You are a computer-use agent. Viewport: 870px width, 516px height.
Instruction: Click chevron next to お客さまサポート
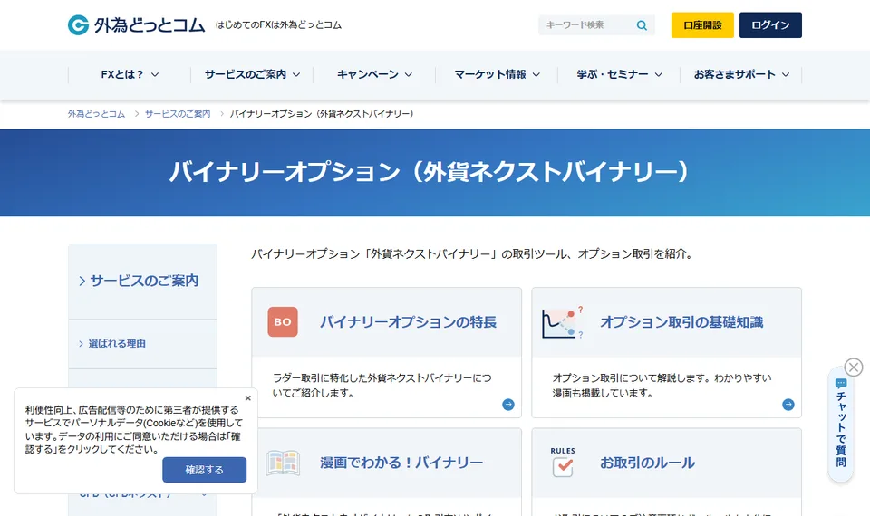click(x=786, y=74)
